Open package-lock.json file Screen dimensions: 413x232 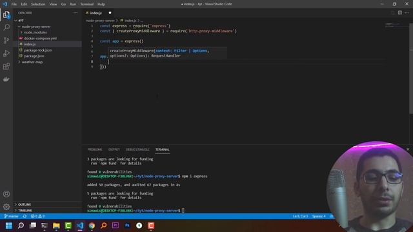(38, 50)
